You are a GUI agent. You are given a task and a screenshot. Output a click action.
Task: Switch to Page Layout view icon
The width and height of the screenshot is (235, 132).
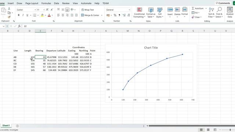coord(208,129)
